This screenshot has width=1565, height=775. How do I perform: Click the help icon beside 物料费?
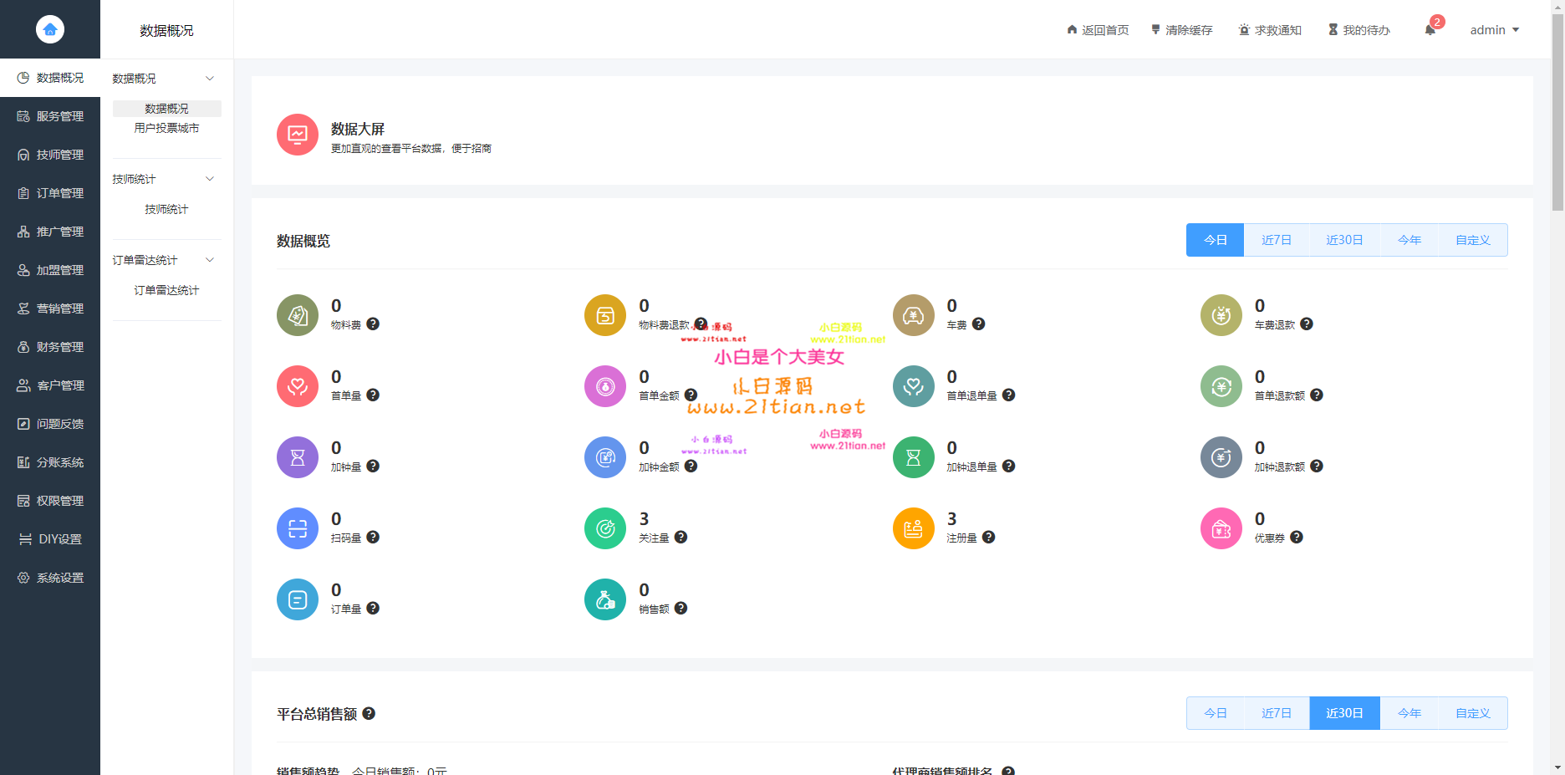pos(373,324)
